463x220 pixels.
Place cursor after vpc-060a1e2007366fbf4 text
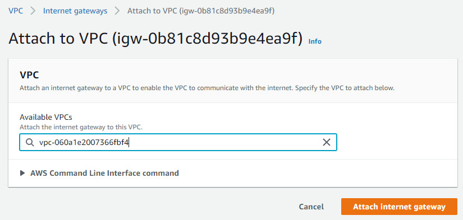[129, 143]
